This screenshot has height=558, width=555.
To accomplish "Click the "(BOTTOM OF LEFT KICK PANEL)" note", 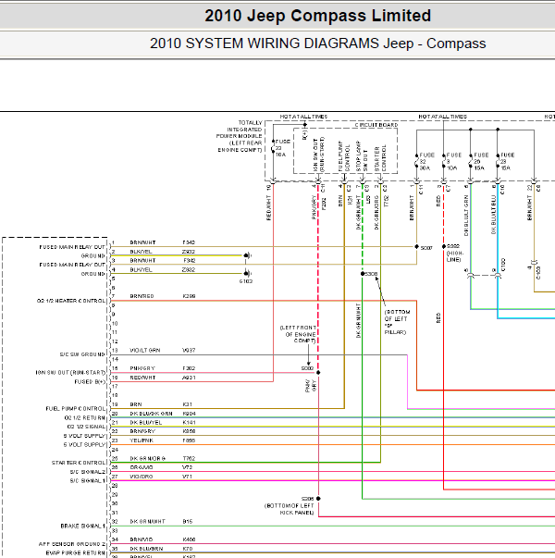I will tap(289, 509).
